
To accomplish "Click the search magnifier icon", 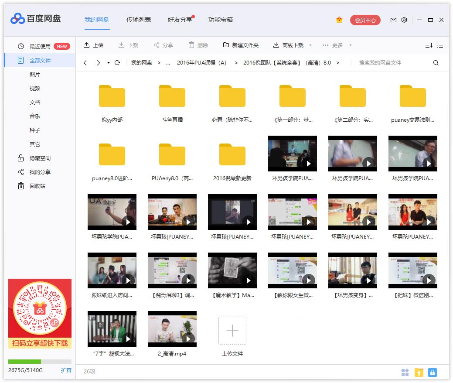I will click(436, 63).
